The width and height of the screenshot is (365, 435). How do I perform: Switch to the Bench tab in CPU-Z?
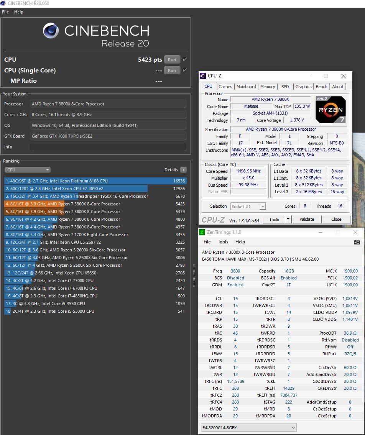tap(321, 87)
